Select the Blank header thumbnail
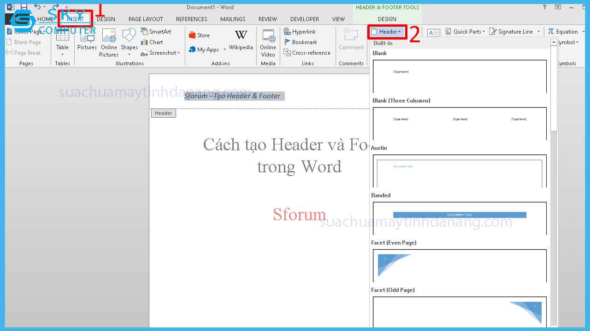Image resolution: width=590 pixels, height=331 pixels. click(x=460, y=76)
